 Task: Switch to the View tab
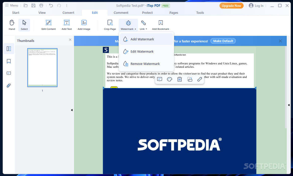click(x=42, y=13)
